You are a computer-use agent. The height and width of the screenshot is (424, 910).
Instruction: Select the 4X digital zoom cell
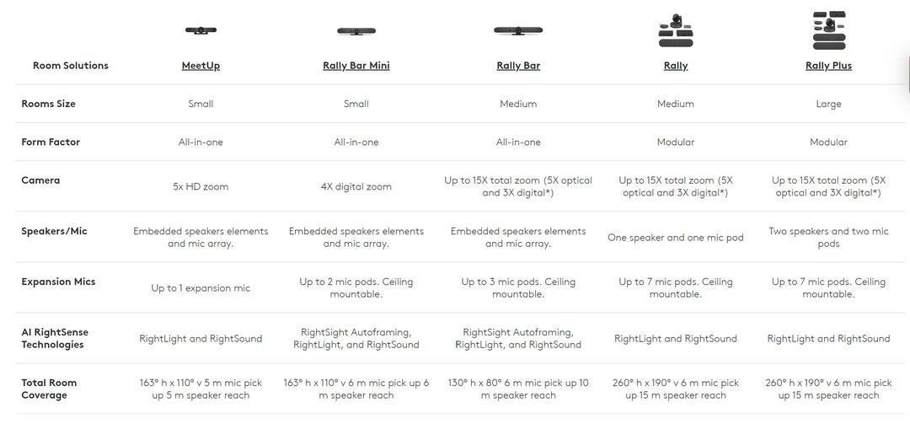(356, 186)
